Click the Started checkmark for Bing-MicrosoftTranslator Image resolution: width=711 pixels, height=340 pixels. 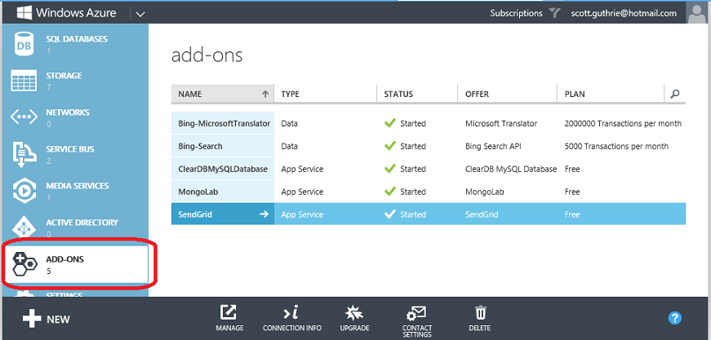pos(390,123)
